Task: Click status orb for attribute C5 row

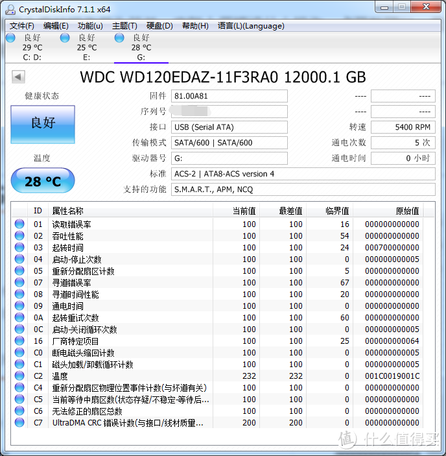Action: (x=19, y=399)
